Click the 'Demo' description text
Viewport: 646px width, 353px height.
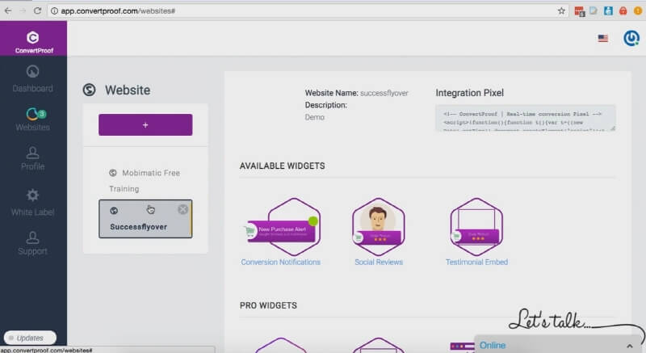click(314, 117)
